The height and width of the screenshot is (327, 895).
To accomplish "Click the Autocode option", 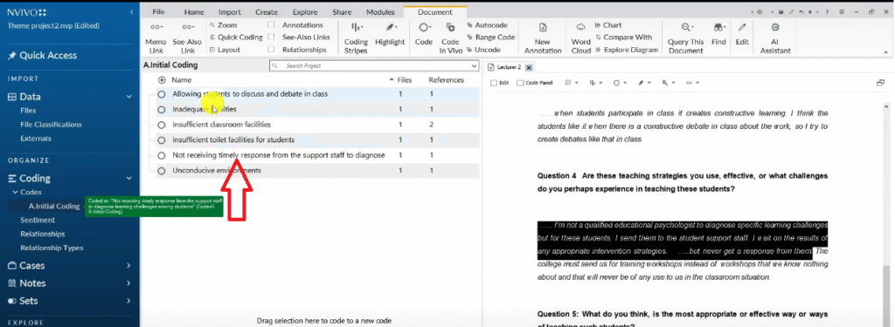I will coord(487,25).
